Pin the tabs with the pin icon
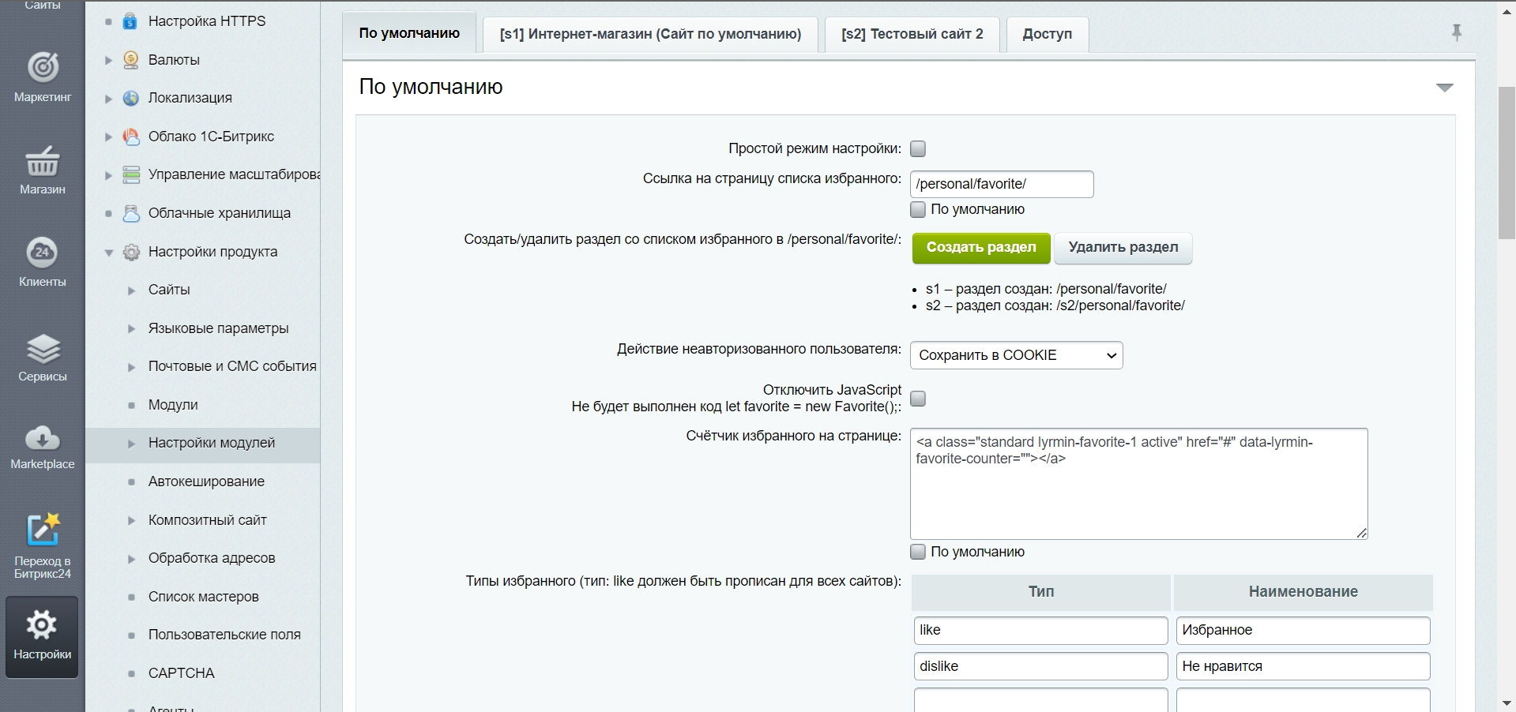Viewport: 1516px width, 712px height. tap(1457, 32)
